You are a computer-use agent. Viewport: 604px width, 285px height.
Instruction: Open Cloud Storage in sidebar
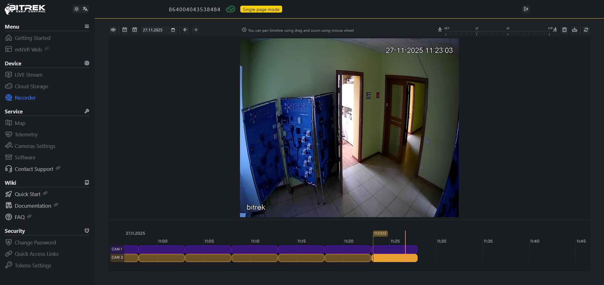pyautogui.click(x=31, y=86)
